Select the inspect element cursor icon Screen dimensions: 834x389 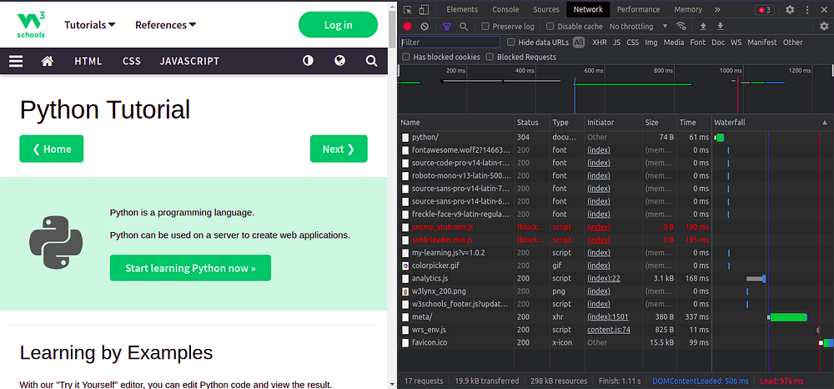[x=408, y=9]
